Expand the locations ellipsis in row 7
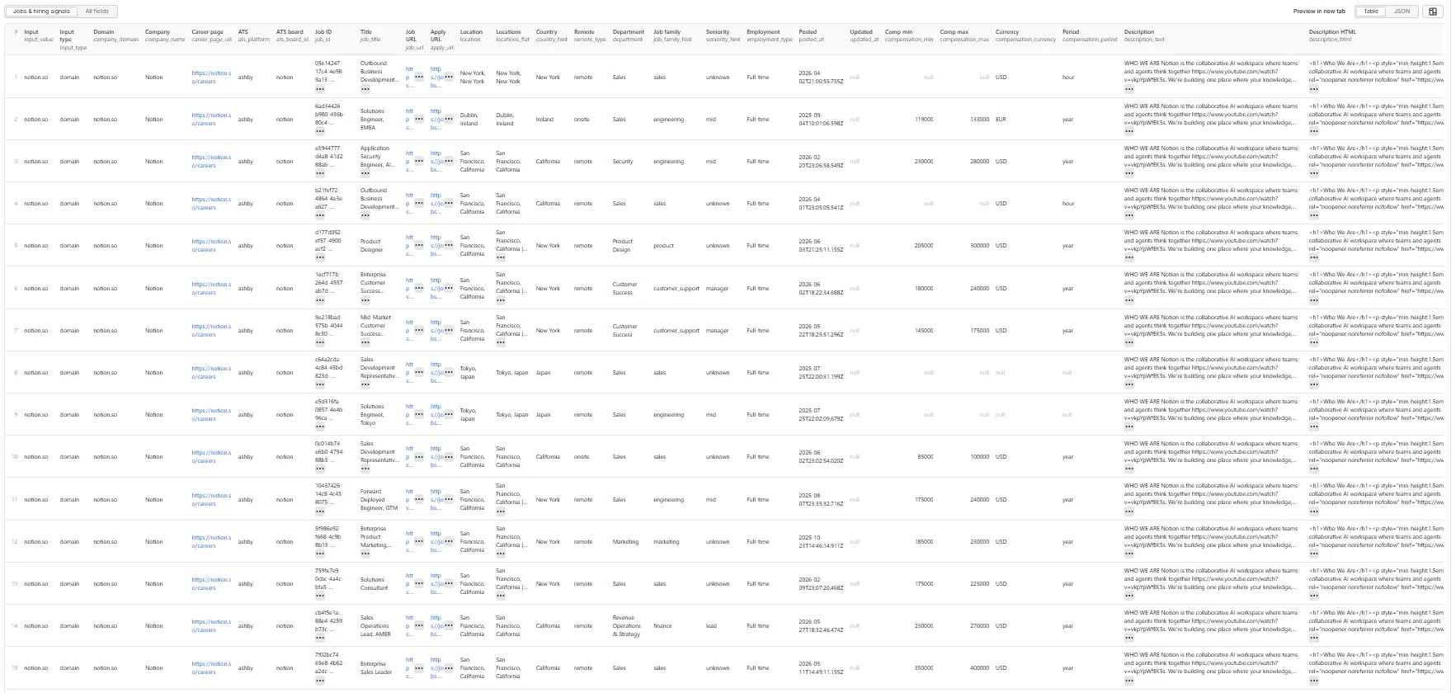This screenshot has height=693, width=1456. (501, 342)
